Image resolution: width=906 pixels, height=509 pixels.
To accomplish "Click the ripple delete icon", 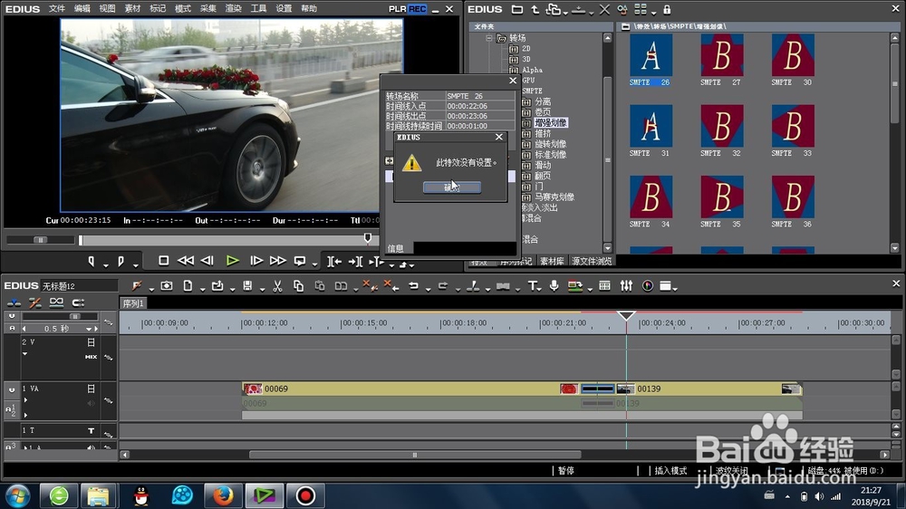I will (x=391, y=285).
